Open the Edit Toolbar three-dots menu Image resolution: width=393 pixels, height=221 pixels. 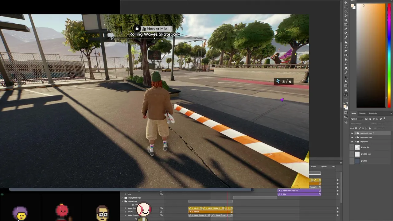point(346,99)
